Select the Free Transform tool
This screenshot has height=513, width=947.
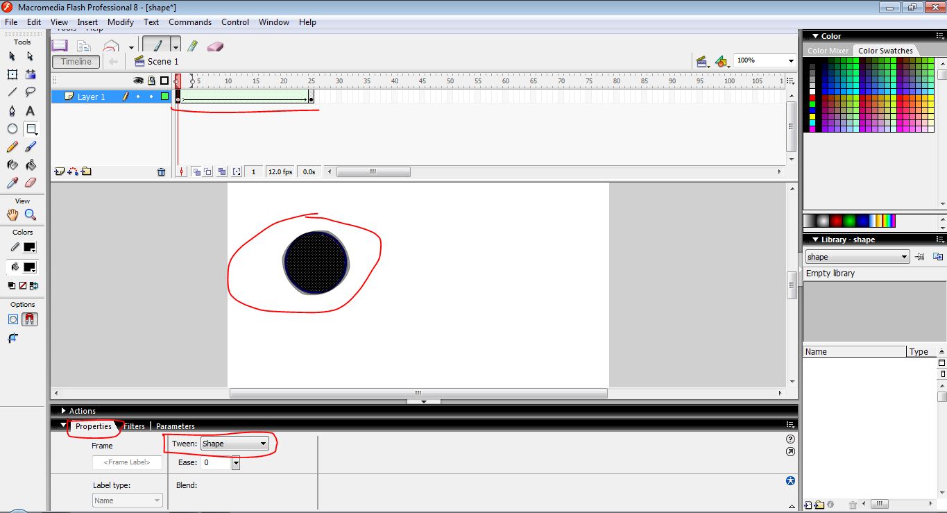pos(11,74)
